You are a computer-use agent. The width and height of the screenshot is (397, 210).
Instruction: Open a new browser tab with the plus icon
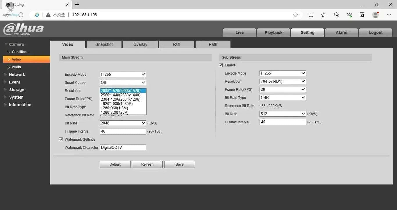click(x=77, y=5)
